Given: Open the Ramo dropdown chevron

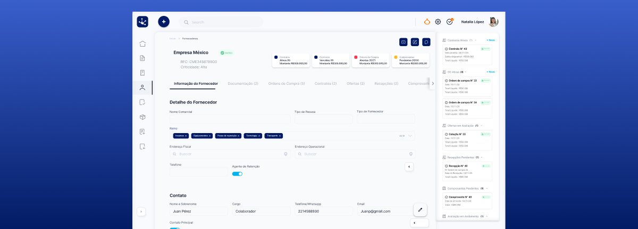Looking at the screenshot, I should click(x=410, y=136).
